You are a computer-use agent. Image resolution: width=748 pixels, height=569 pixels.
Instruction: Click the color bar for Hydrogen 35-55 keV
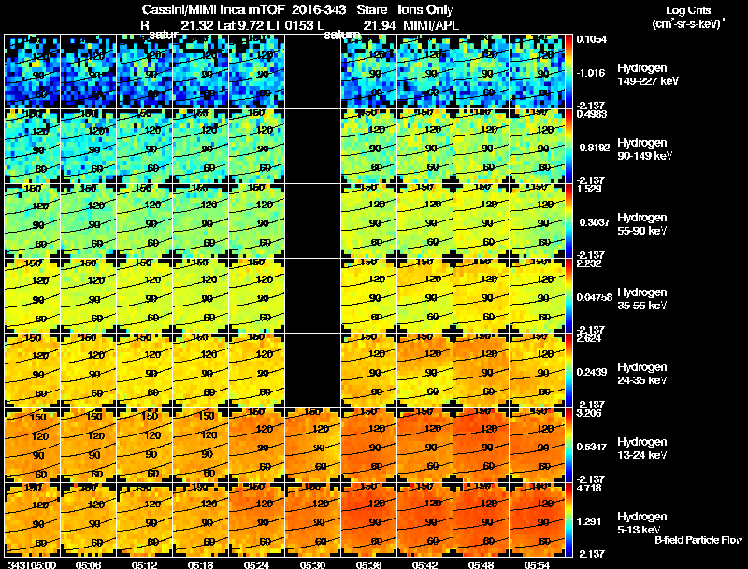coord(568,296)
